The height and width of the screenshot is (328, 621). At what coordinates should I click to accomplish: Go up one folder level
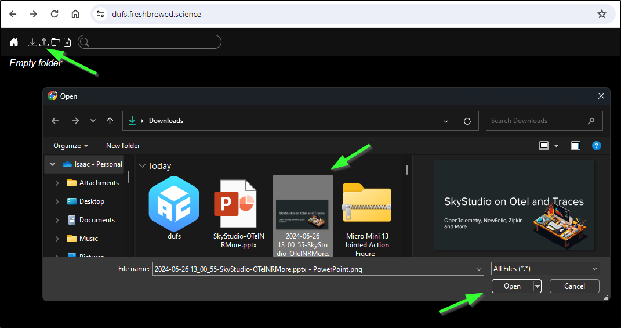pyautogui.click(x=110, y=121)
